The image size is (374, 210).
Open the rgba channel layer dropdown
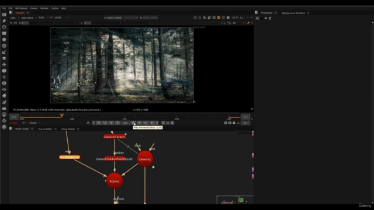[15, 17]
